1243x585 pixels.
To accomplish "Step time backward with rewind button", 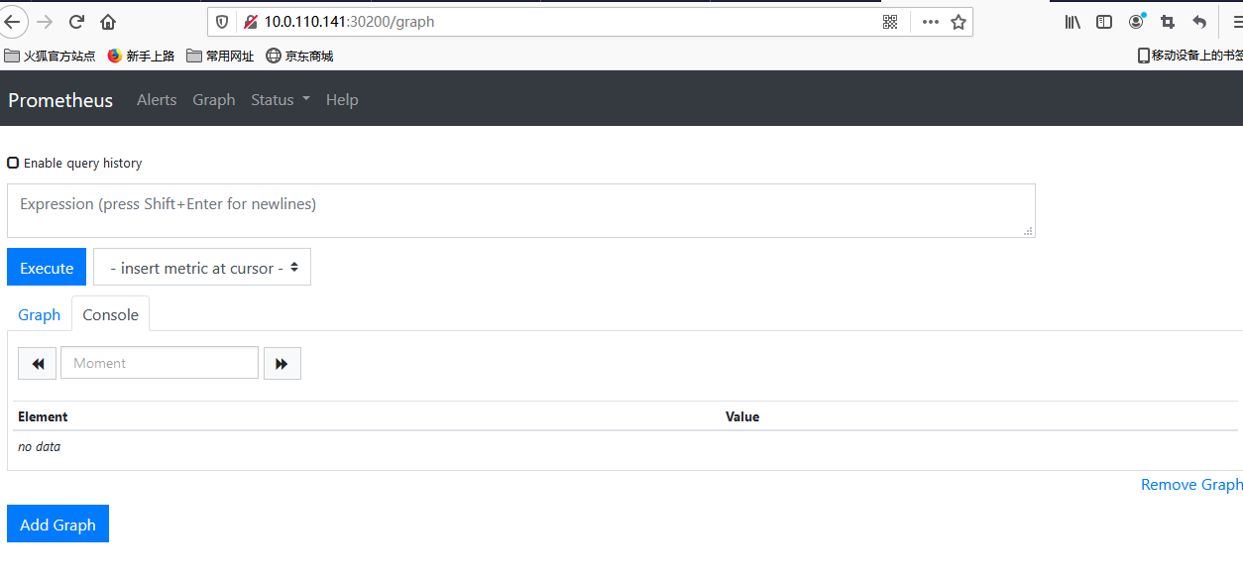I will (38, 364).
